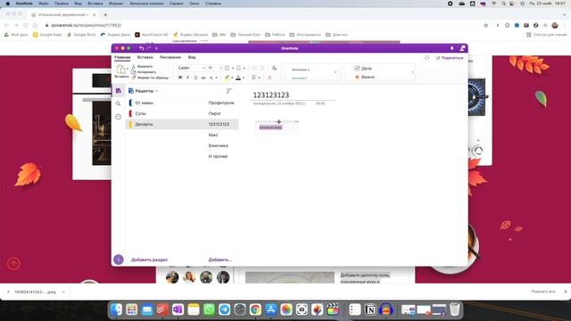Select the Десерты section
This screenshot has width=571, height=321.
pyautogui.click(x=163, y=124)
